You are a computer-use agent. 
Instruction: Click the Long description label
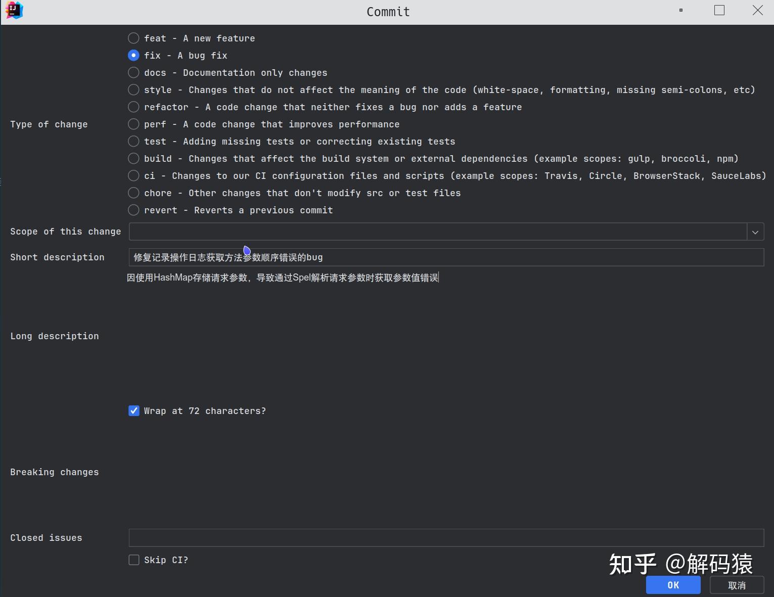(55, 336)
